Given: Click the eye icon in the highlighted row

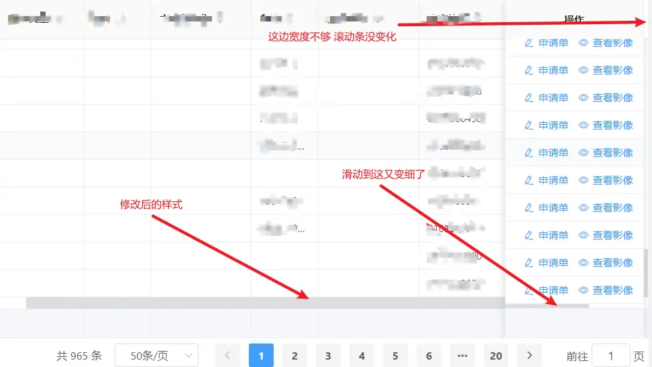Looking at the screenshot, I should pos(584,153).
